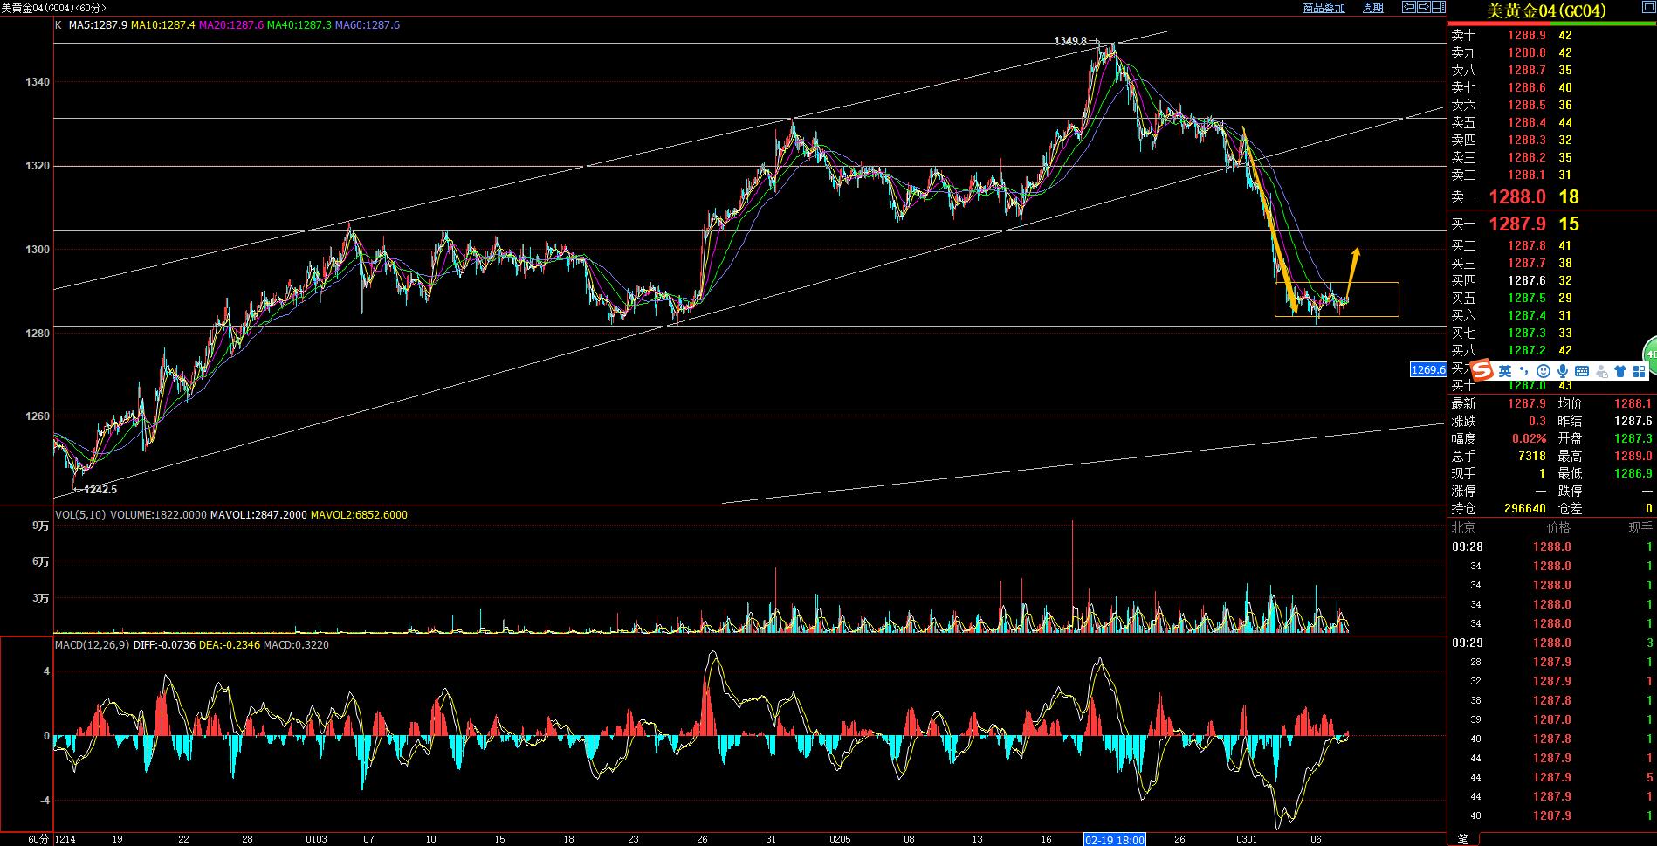
Task: Open the Sogou input method logo
Action: click(x=1483, y=370)
